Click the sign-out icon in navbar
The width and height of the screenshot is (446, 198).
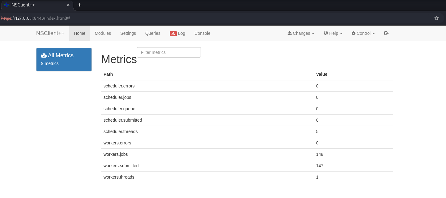pos(386,33)
